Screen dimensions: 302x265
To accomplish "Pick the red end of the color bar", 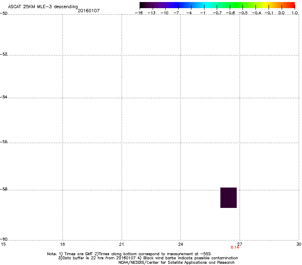I will [292, 5].
